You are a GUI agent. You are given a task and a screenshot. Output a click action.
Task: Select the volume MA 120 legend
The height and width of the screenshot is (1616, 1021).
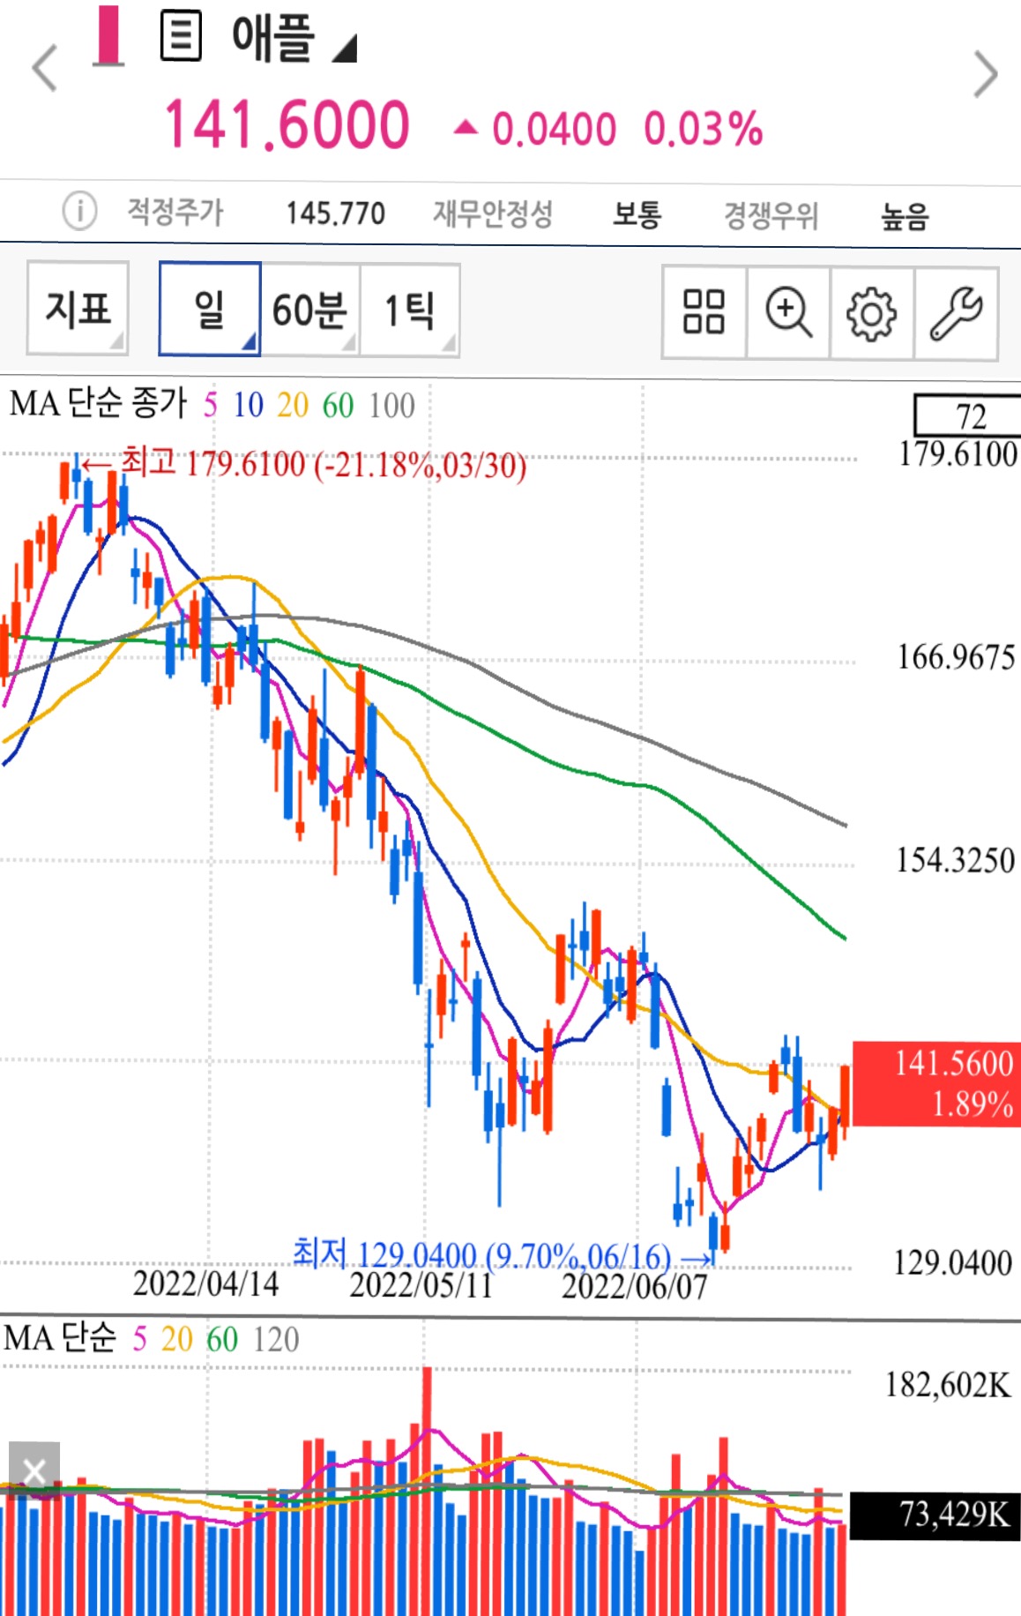click(275, 1339)
